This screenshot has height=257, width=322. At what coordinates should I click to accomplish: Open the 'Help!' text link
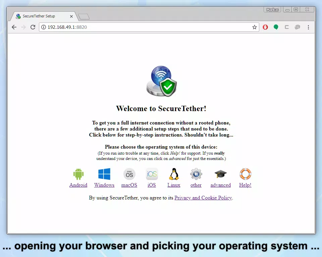[x=245, y=185]
